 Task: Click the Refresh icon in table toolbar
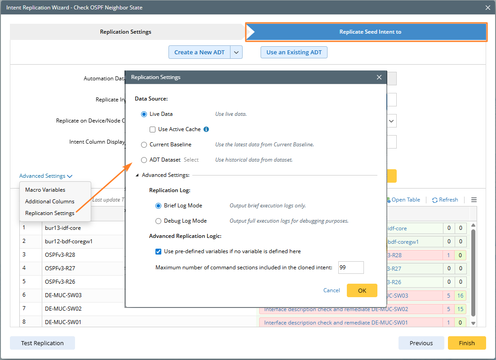coord(434,200)
